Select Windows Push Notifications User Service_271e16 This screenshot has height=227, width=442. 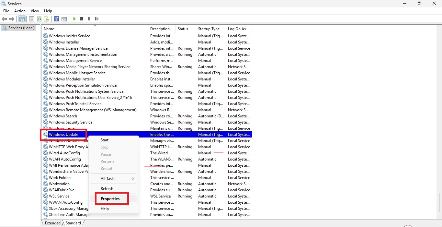tap(147, 98)
